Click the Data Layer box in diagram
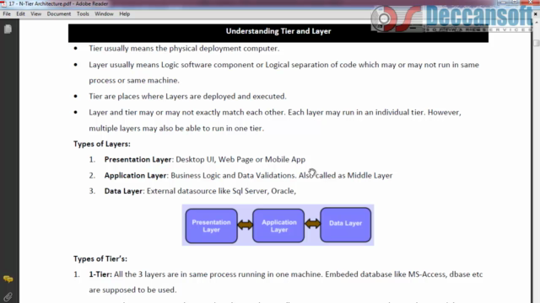 [x=345, y=225]
